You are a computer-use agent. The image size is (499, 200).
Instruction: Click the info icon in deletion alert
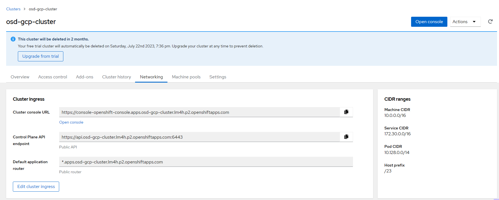click(13, 39)
